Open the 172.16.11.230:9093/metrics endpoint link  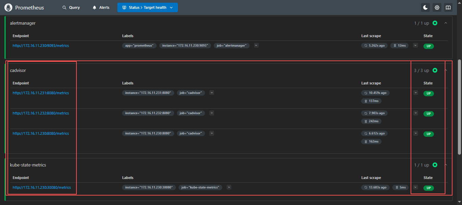click(41, 46)
